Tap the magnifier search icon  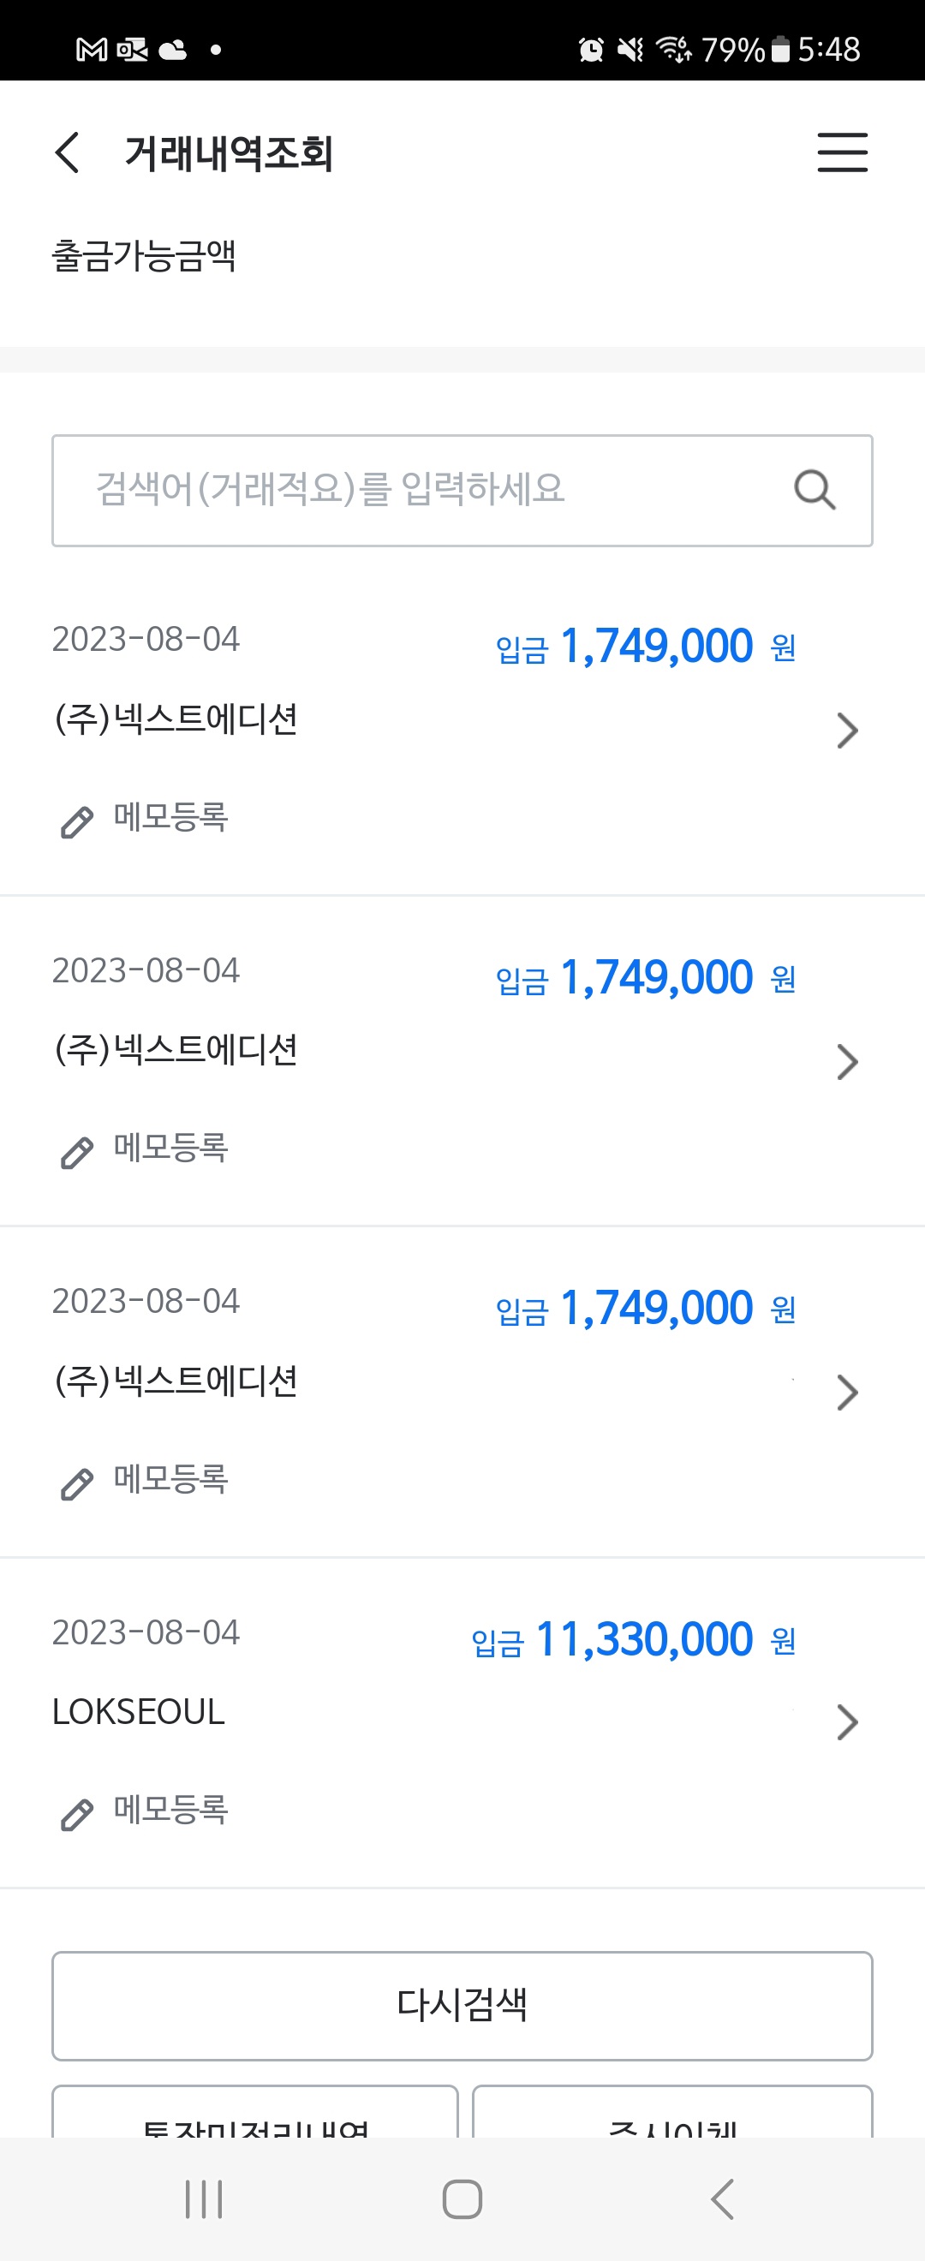(x=814, y=490)
